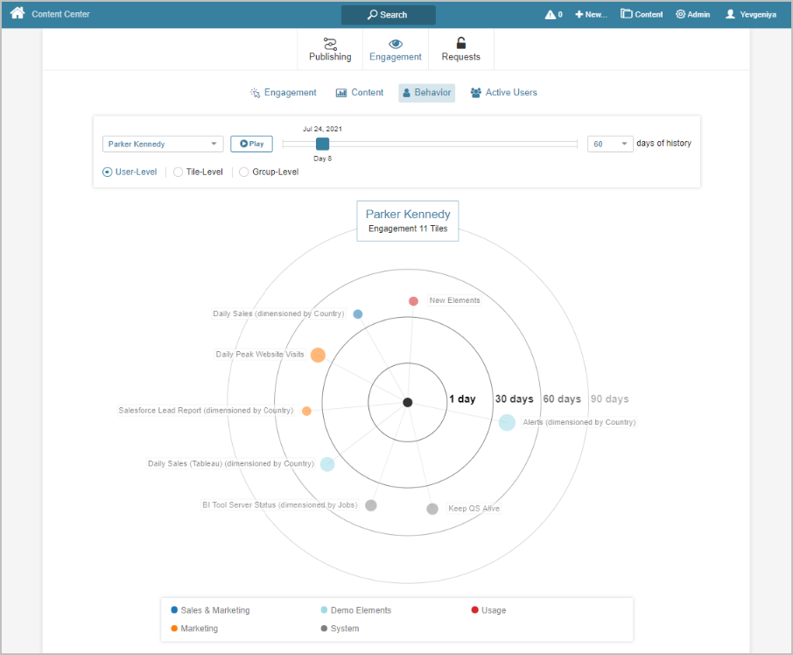Switch to the Content sub-tab
Viewport: 793px width, 655px height.
tap(360, 93)
